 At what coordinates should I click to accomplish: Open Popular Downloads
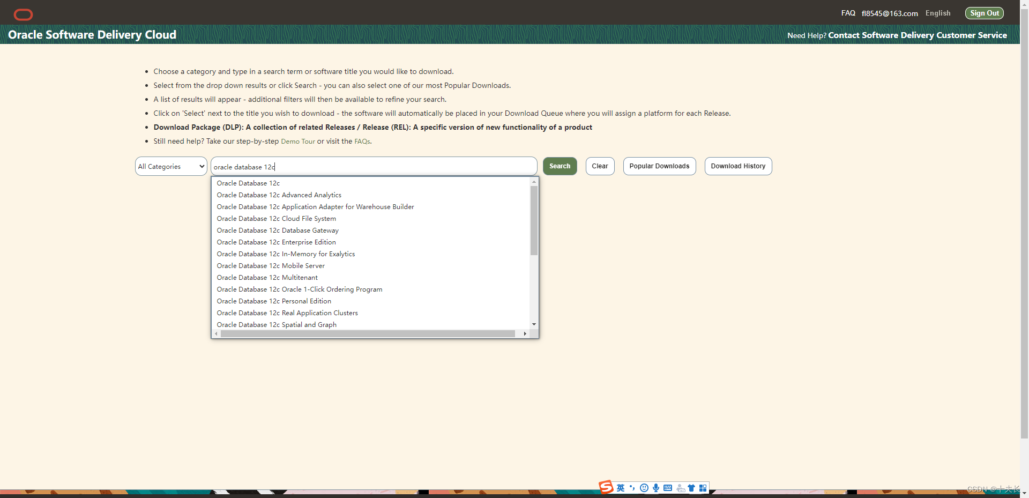tap(660, 166)
